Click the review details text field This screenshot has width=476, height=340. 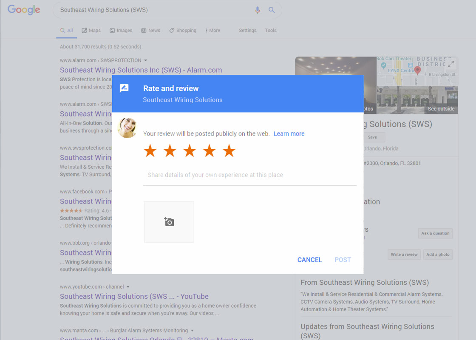coord(250,175)
